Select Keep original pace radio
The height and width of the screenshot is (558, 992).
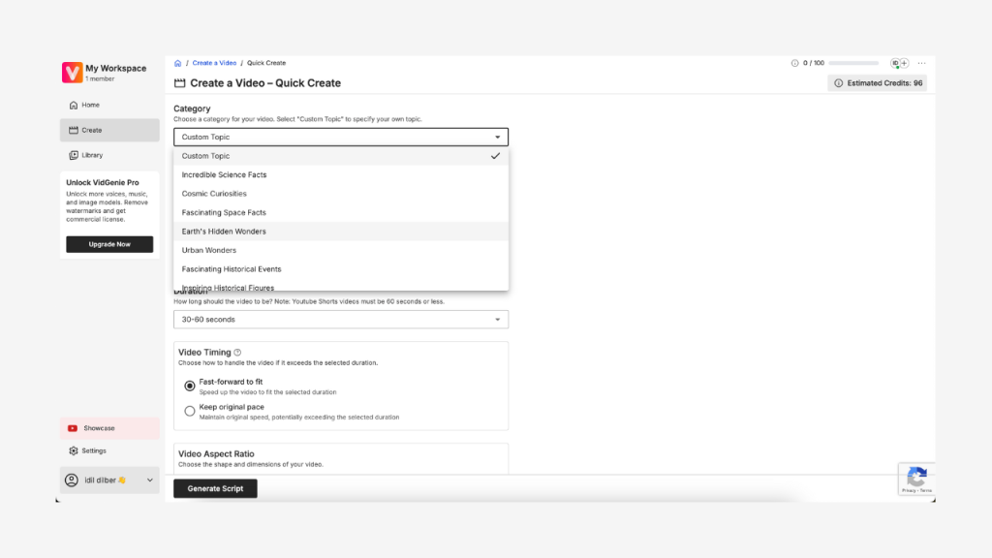[190, 411]
